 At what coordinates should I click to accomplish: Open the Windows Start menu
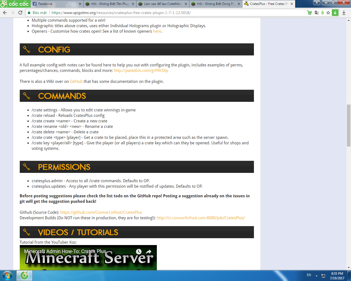tap(7, 276)
